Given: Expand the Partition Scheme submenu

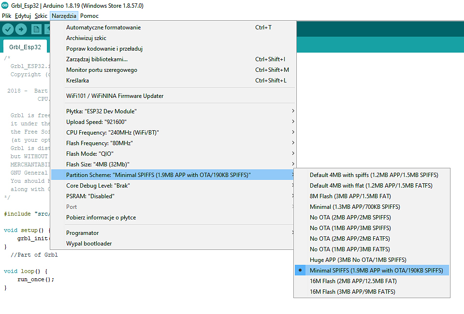Looking at the screenshot, I should [x=173, y=175].
